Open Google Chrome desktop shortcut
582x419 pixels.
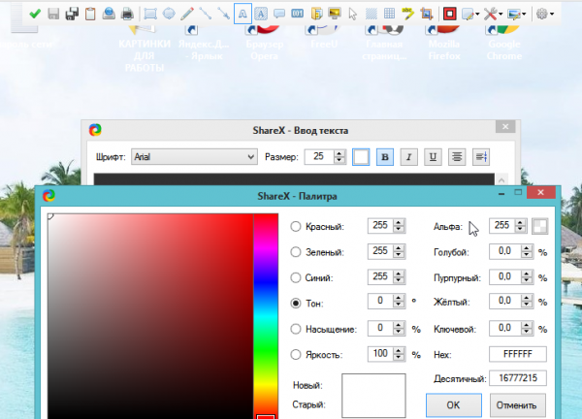pos(504,43)
